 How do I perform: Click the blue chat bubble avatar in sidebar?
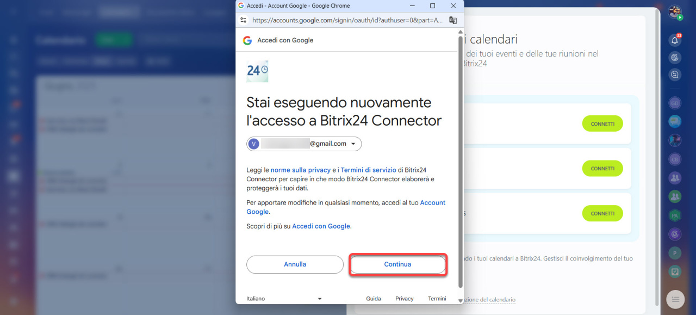(x=675, y=121)
